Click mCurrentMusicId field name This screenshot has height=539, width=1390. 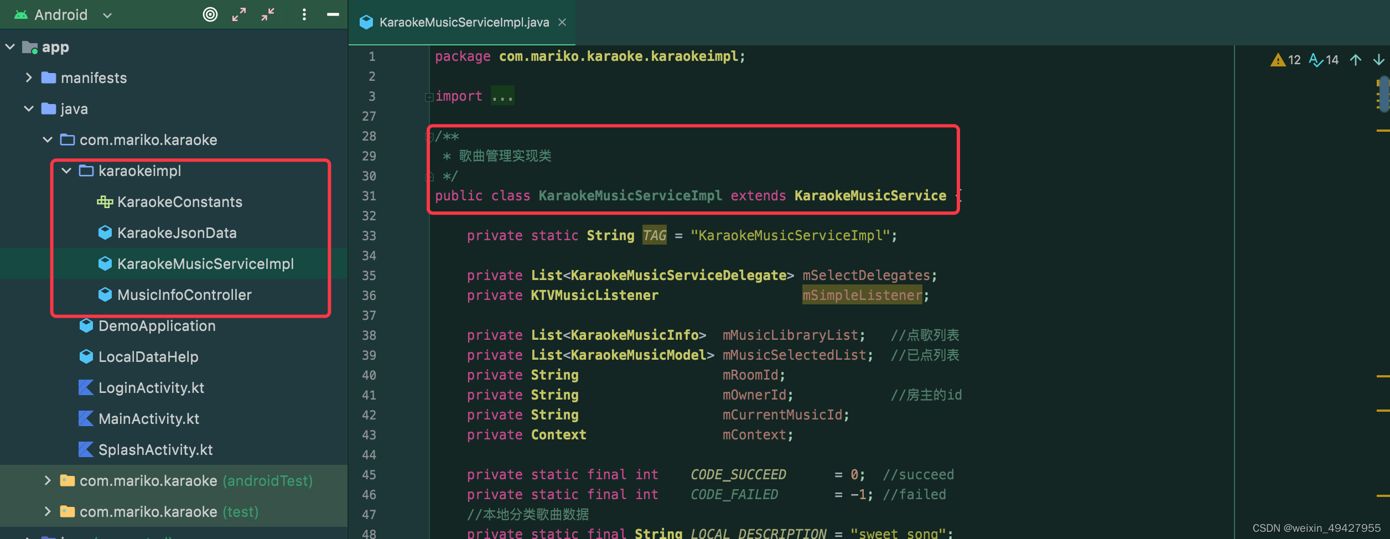(782, 415)
